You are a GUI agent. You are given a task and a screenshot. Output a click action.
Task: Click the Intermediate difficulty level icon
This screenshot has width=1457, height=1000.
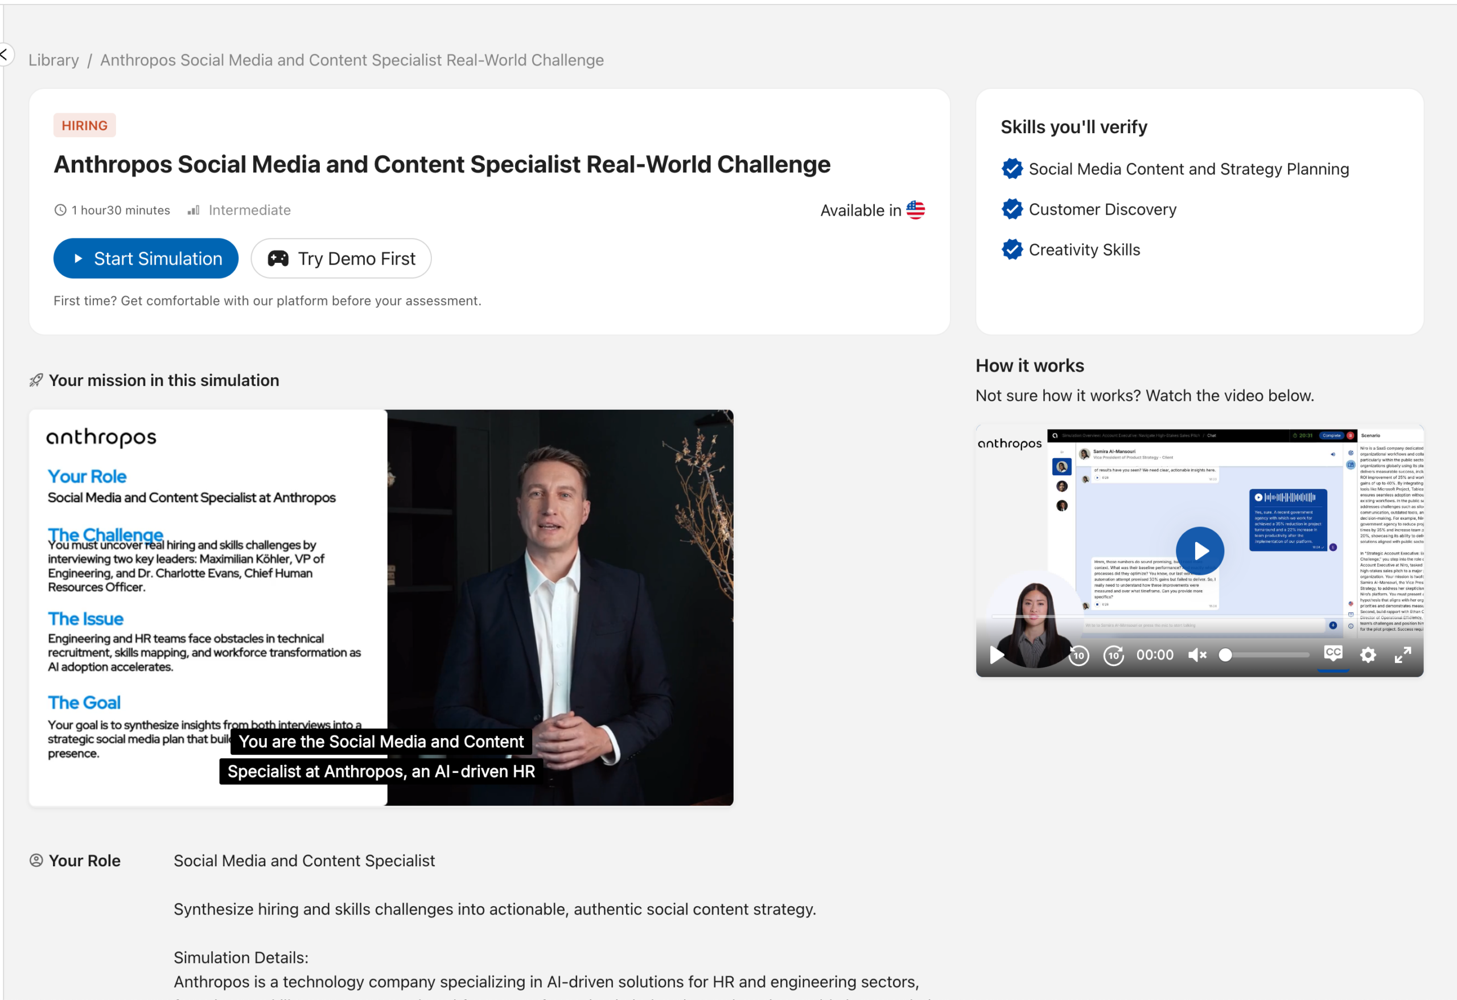click(x=194, y=210)
